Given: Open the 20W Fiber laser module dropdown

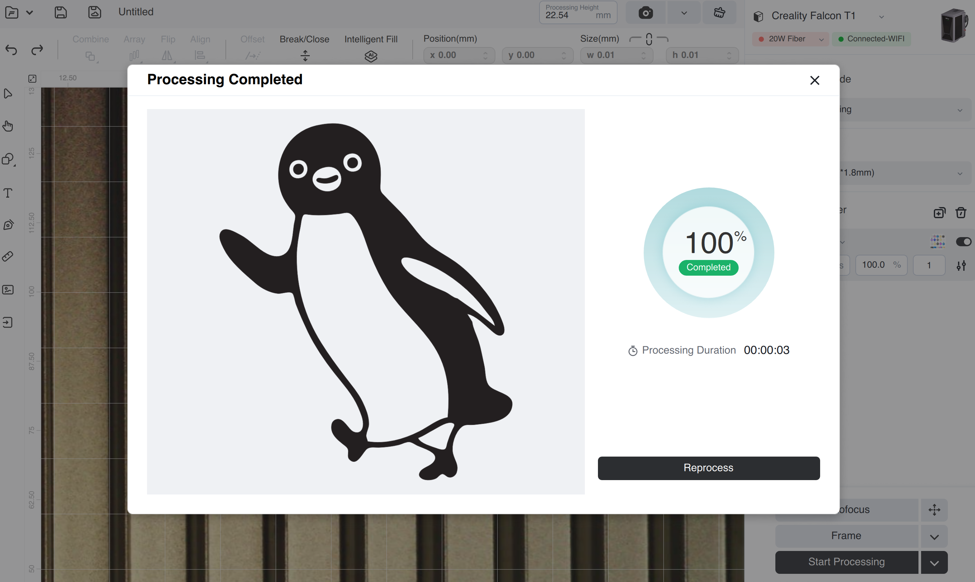Looking at the screenshot, I should pos(791,39).
